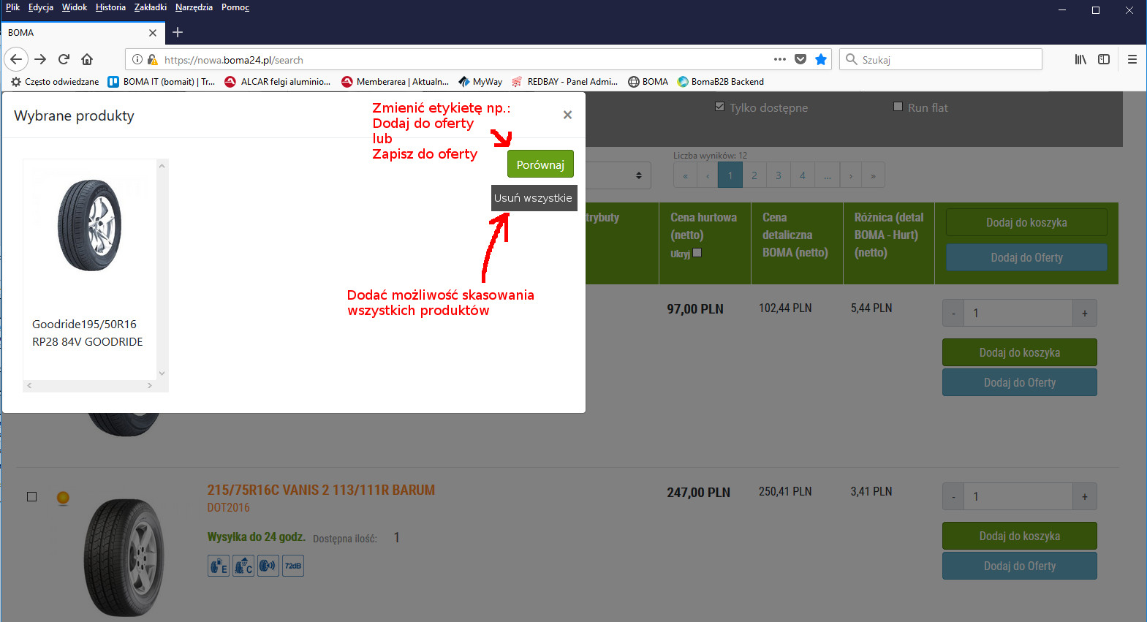The height and width of the screenshot is (622, 1147).
Task: Go to the browser Home icon
Action: [87, 59]
